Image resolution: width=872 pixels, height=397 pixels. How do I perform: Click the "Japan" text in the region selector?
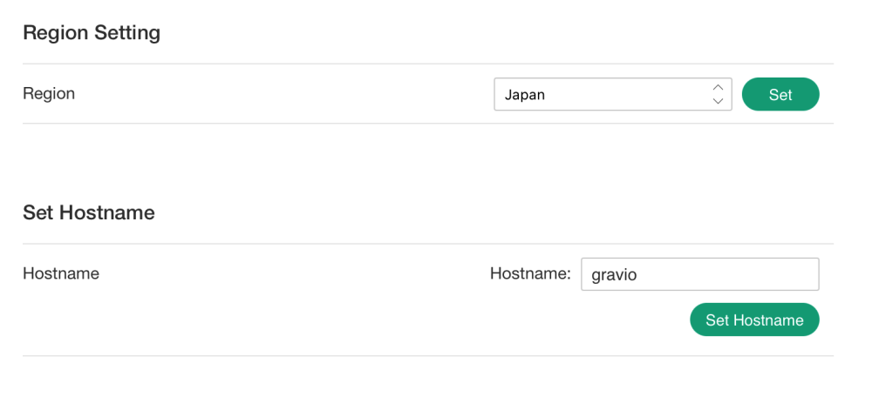pos(525,94)
